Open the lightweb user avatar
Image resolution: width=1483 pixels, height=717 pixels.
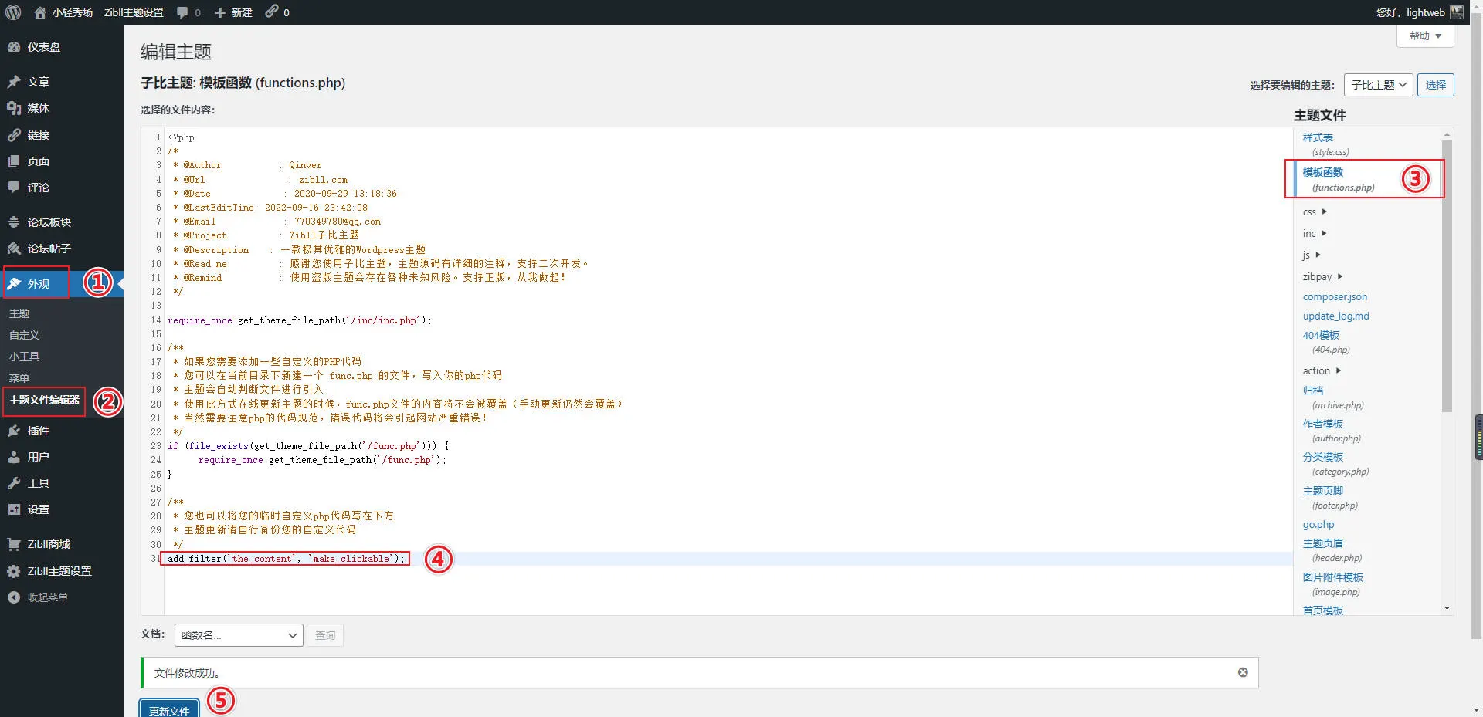click(x=1457, y=12)
